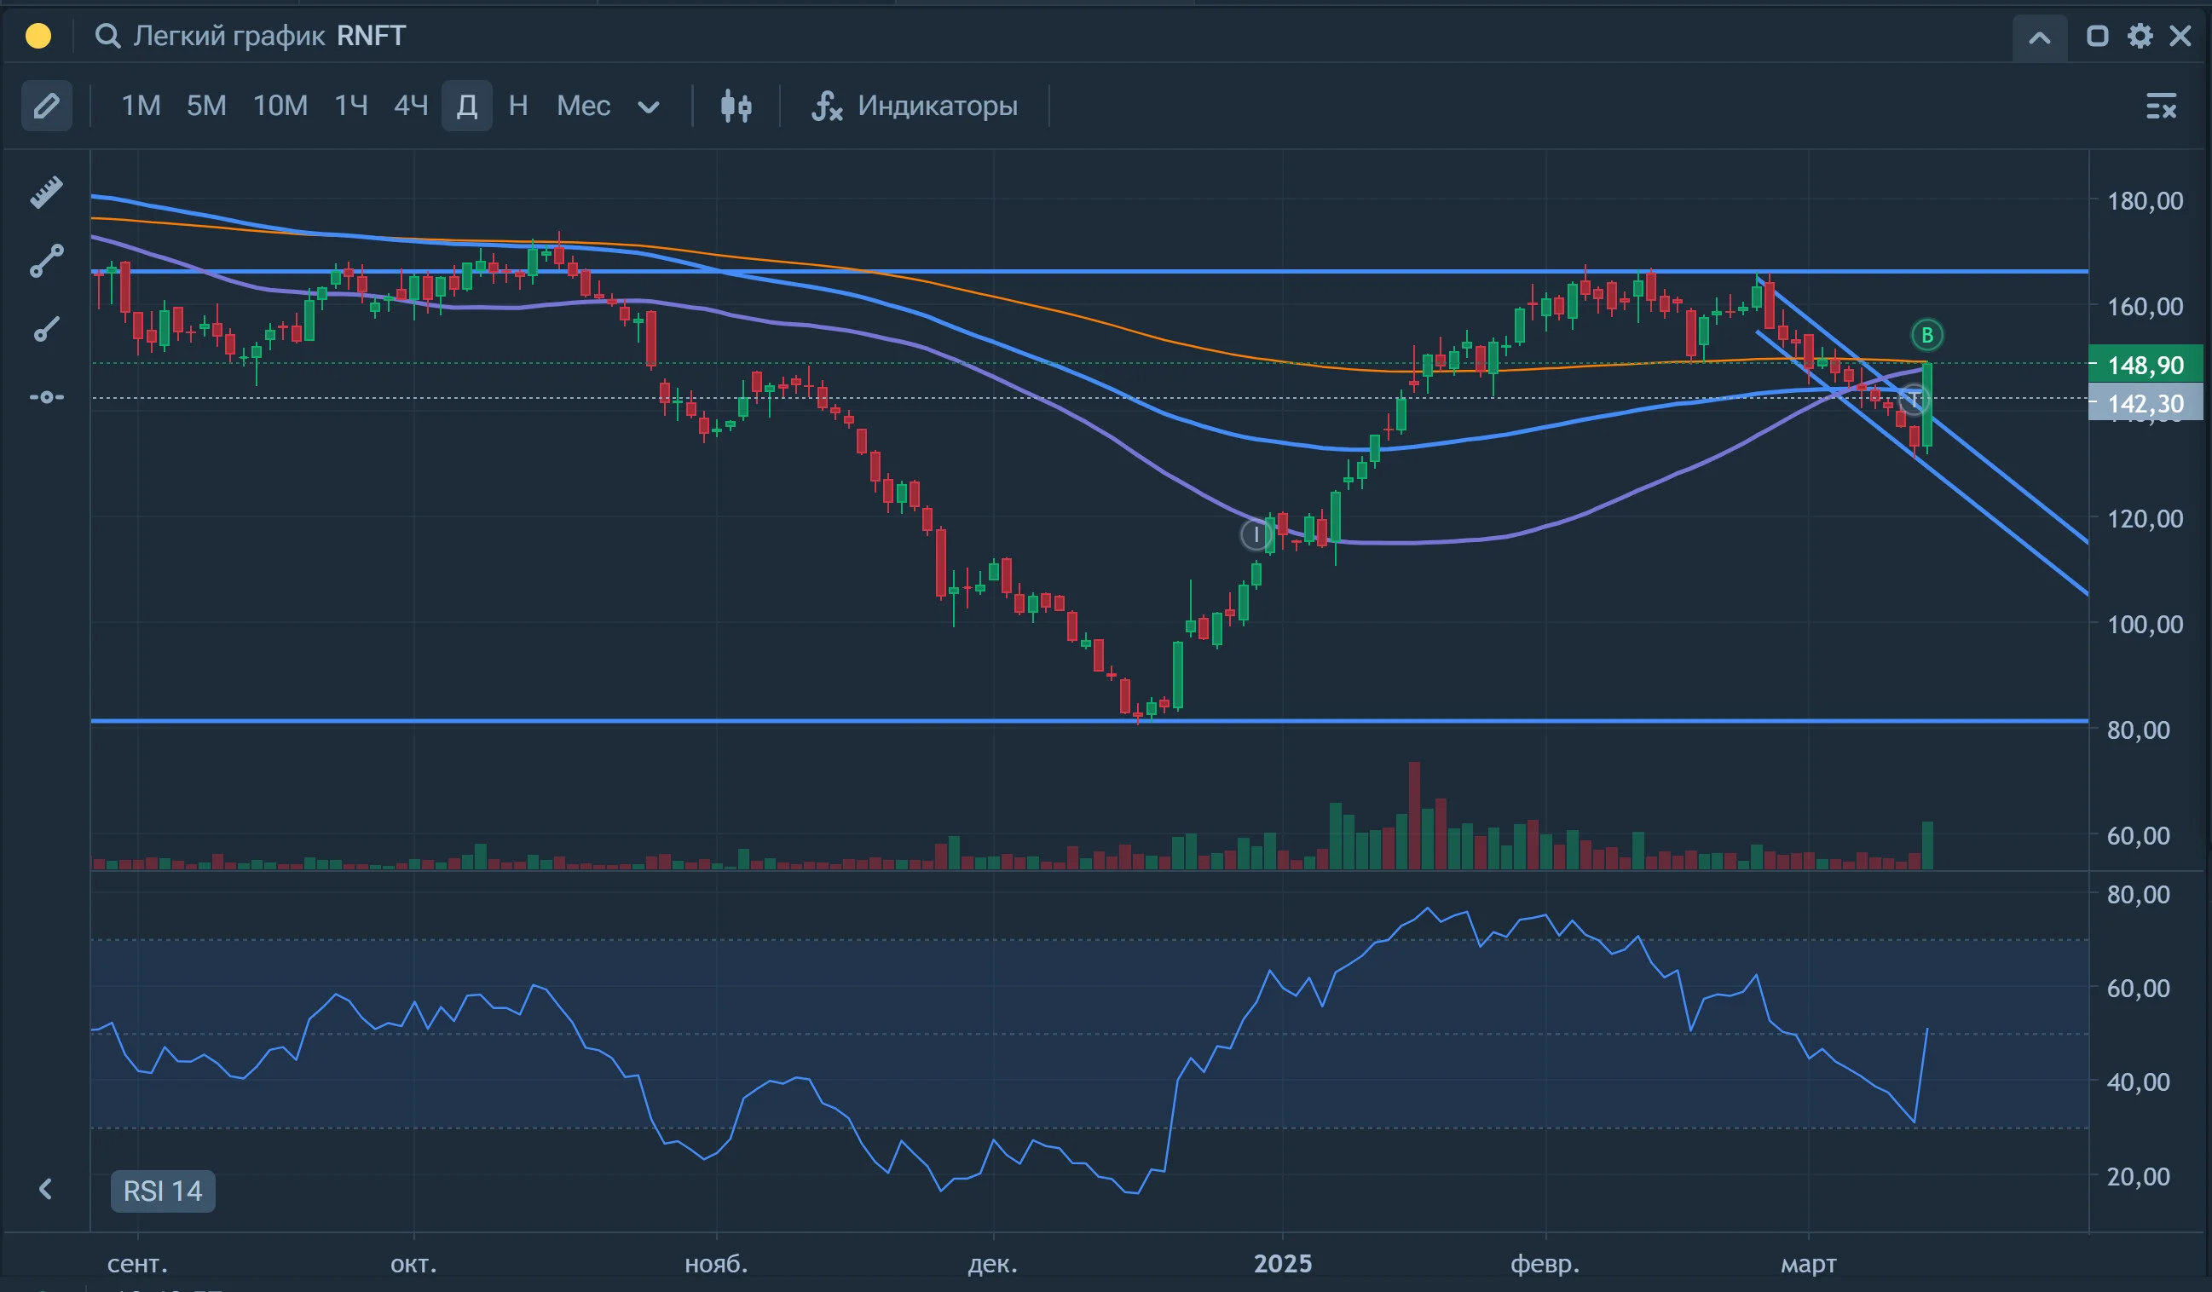Switch to the Мес monthly timeframe
Viewport: 2212px width, 1292px height.
(583, 107)
